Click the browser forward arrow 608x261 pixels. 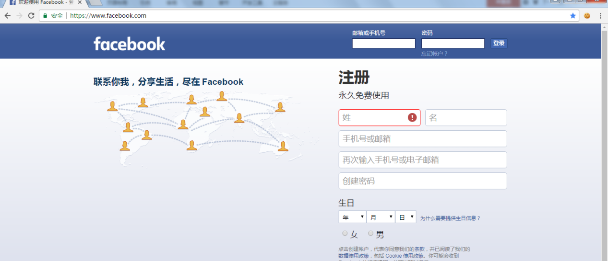click(x=19, y=16)
